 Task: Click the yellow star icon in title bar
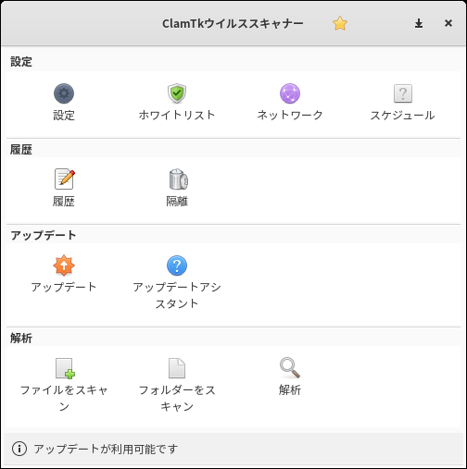tap(340, 23)
